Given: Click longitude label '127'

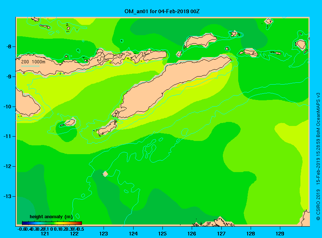Looking at the screenshot, I should click(221, 234).
